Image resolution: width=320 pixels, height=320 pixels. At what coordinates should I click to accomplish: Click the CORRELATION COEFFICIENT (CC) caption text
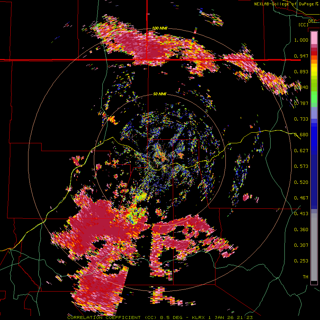coord(112,318)
